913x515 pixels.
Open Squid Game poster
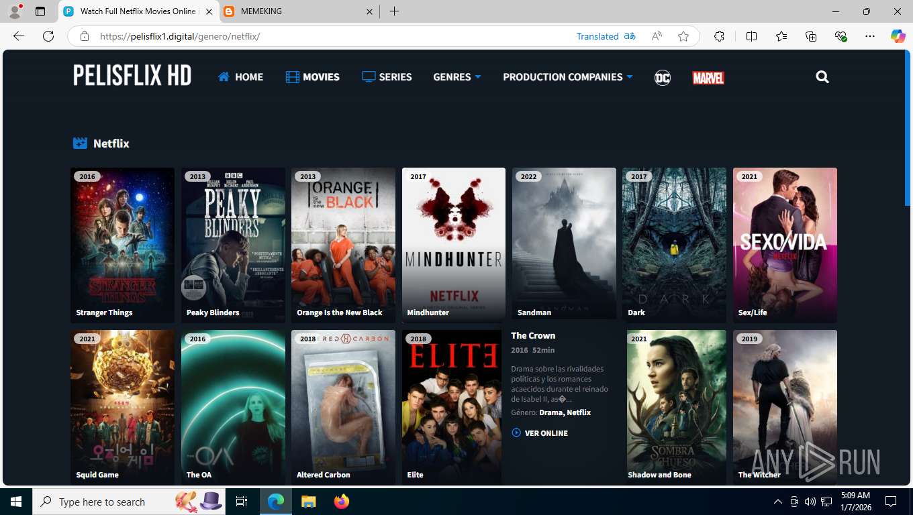coord(122,407)
